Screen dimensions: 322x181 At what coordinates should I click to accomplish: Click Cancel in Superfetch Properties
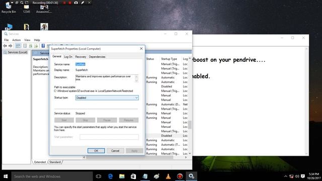[115, 151]
